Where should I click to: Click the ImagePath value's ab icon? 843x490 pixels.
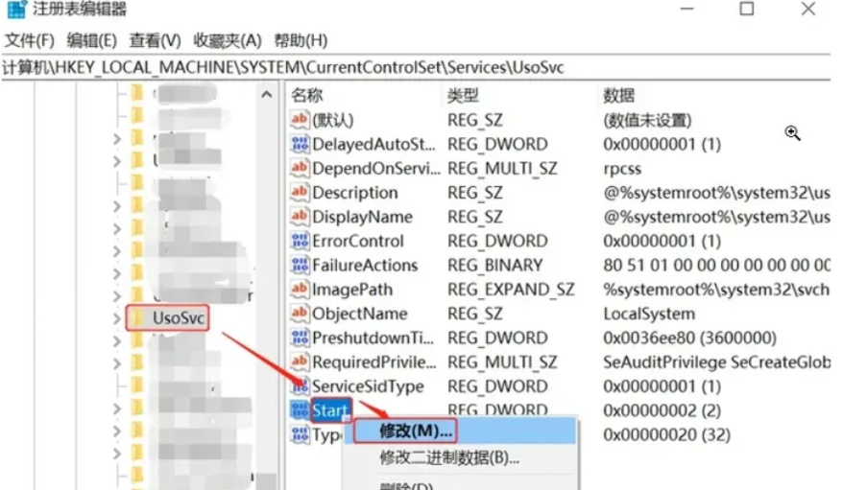pos(300,290)
